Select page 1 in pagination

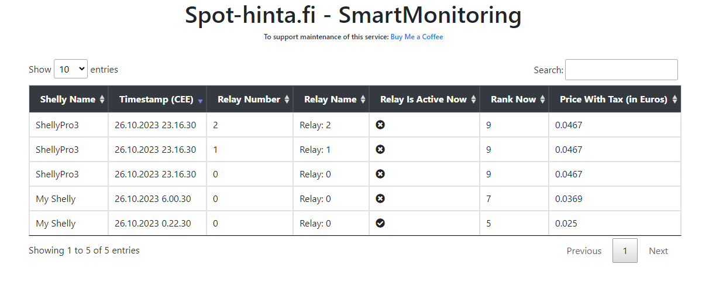tap(624, 251)
